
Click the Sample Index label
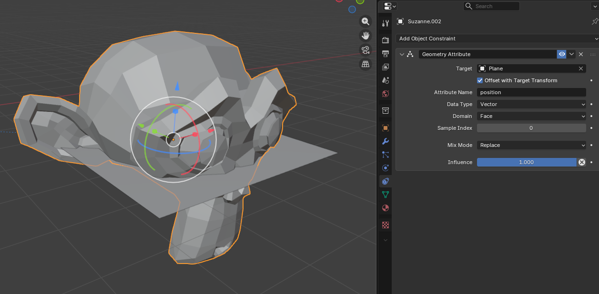455,128
